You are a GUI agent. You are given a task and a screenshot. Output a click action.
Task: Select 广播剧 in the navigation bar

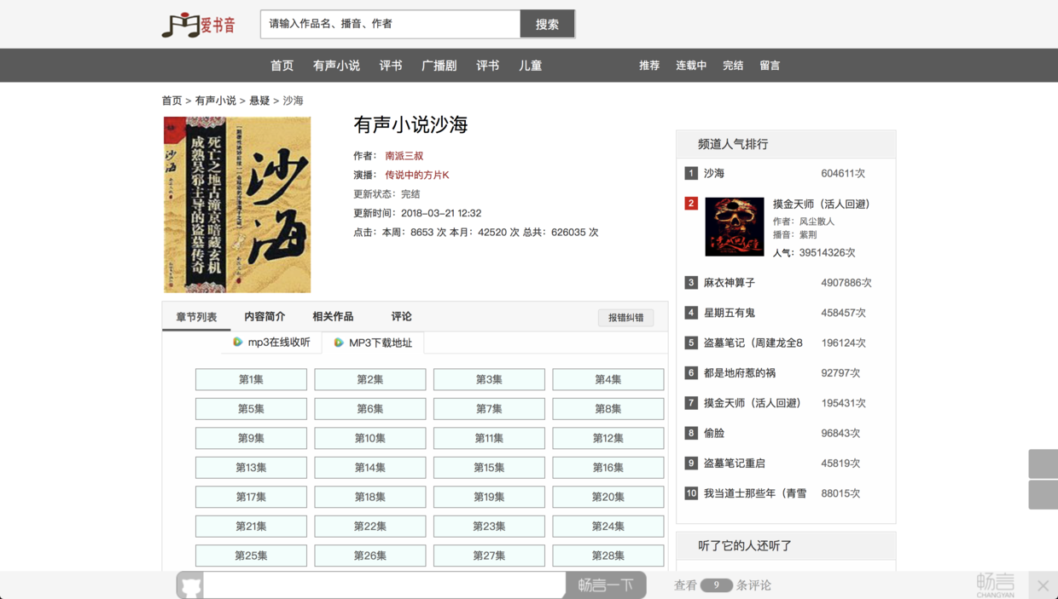(439, 65)
